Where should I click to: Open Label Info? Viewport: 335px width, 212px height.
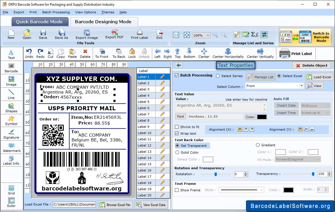point(11,160)
